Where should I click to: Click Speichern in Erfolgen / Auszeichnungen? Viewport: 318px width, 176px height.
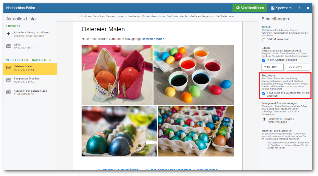coord(281,120)
